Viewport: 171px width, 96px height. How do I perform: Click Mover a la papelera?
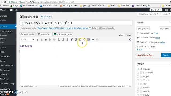pos(144,55)
